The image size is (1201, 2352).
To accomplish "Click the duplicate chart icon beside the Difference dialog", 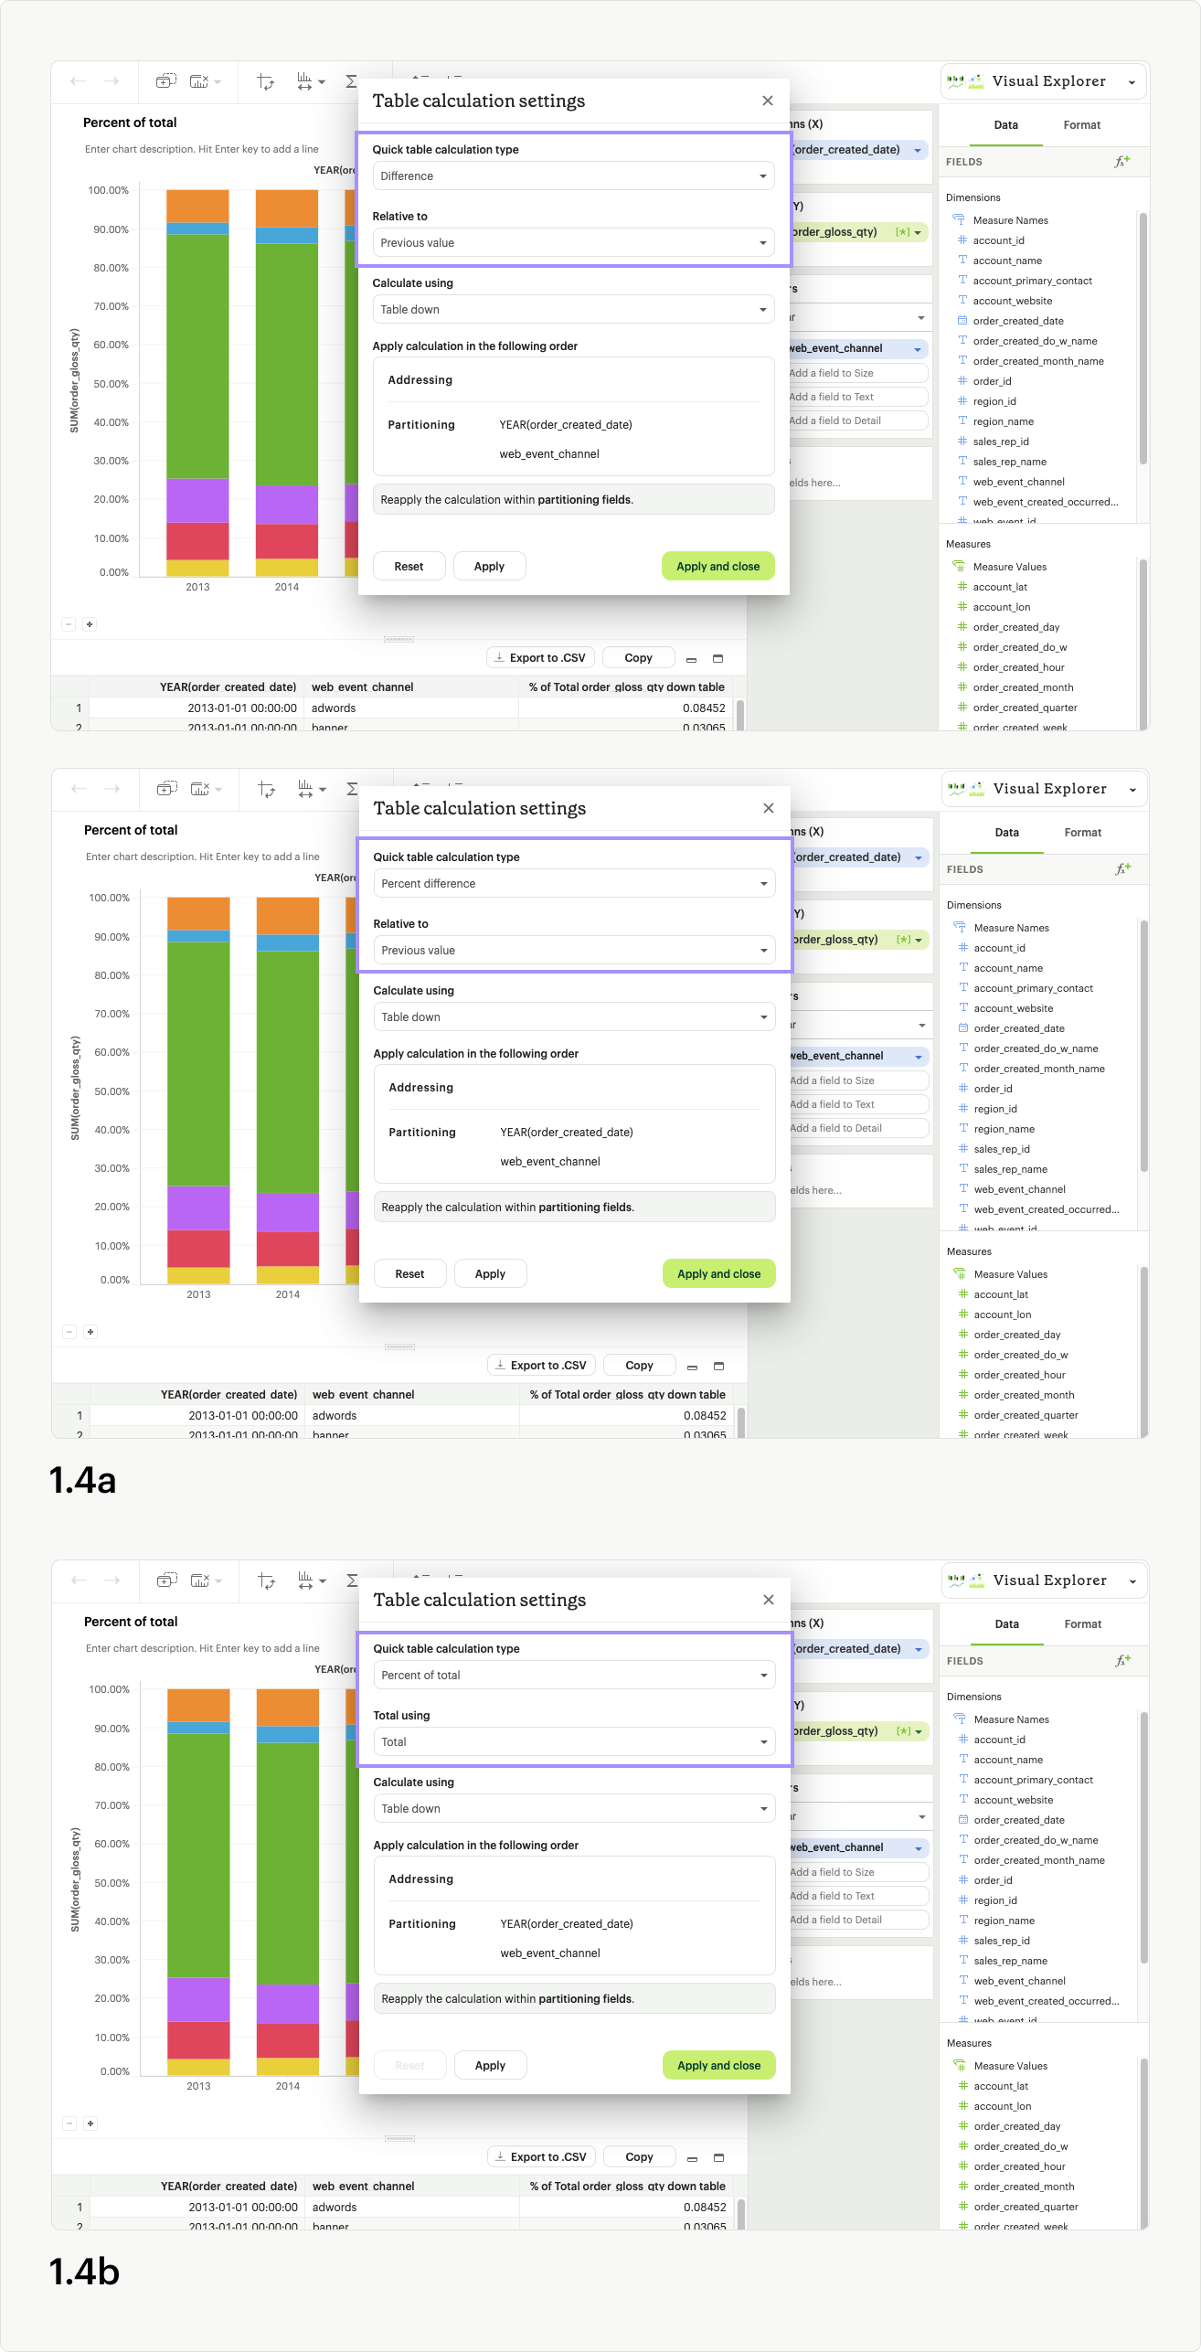I will coord(165,81).
